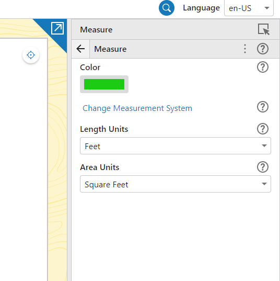Click the help icon next to the Measure title
This screenshot has height=281, width=280.
pyautogui.click(x=262, y=49)
